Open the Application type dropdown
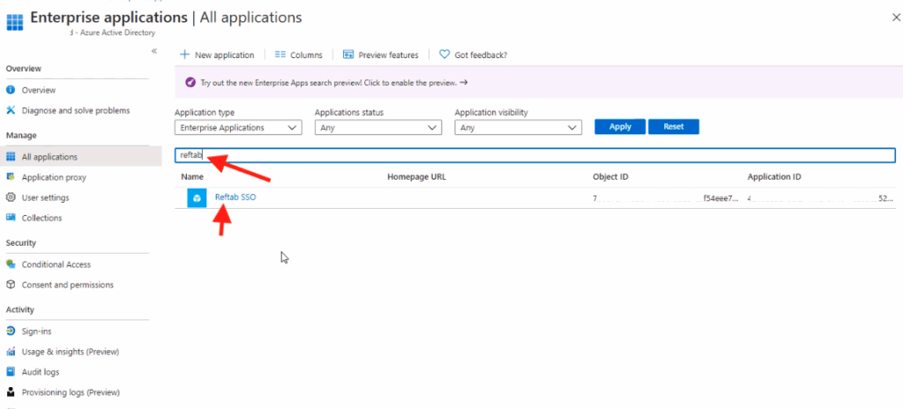903x409 pixels. pyautogui.click(x=238, y=128)
